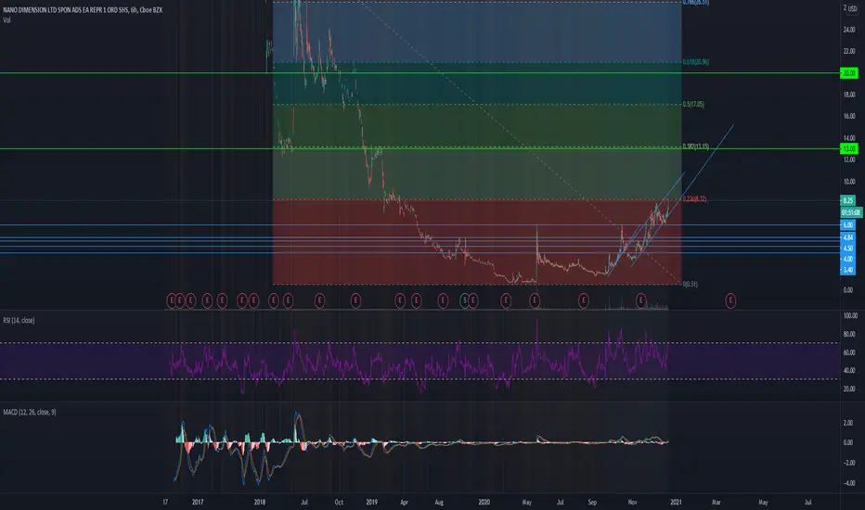Click the 16.00 price axis value
Screen dimensions: 865x510
(849, 116)
